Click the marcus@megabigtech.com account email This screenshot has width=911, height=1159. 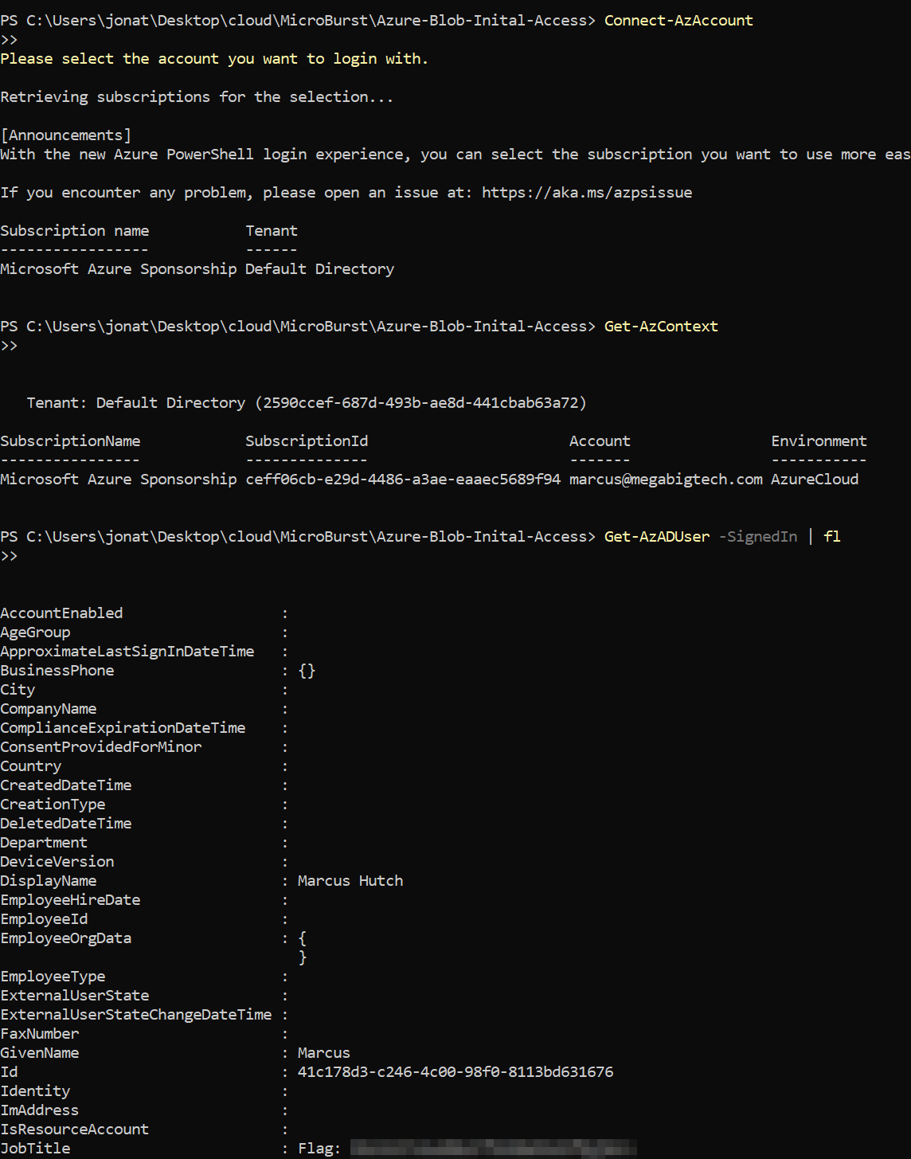[x=666, y=479]
